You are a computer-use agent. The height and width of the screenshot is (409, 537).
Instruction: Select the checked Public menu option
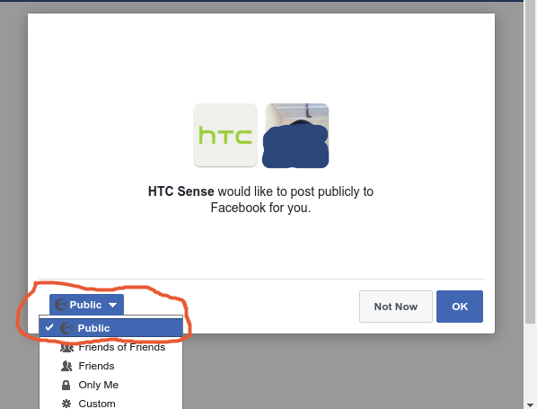110,328
